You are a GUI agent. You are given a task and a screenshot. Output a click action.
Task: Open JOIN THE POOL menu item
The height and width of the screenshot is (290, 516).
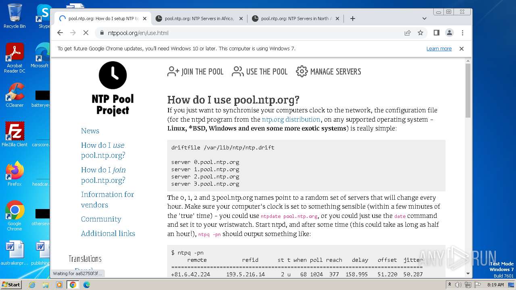(x=196, y=72)
